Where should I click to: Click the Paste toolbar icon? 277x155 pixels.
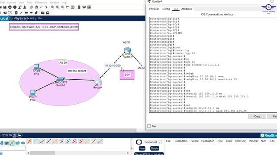(x=36, y=7)
